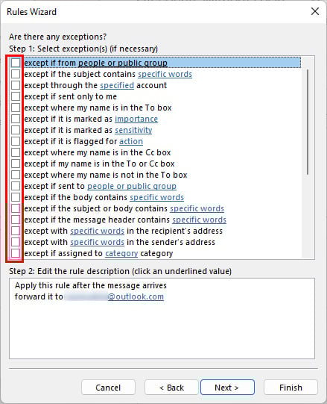Open 'people or public group' link in 'from' exception
The width and height of the screenshot is (327, 404).
click(x=123, y=63)
